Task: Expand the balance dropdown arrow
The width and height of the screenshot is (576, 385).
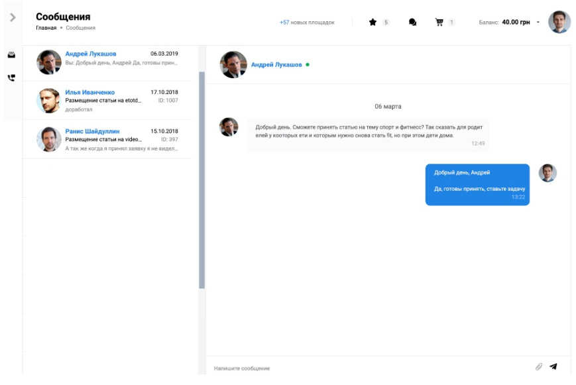Action: [x=538, y=23]
